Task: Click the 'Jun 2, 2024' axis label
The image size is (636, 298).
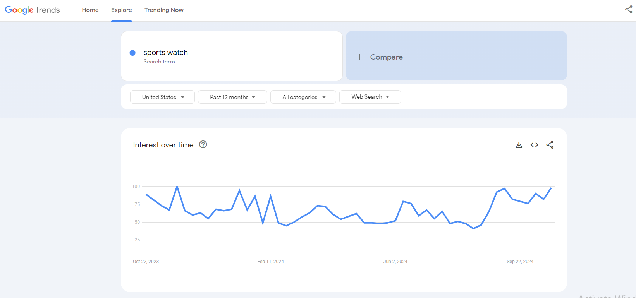Action: [395, 262]
